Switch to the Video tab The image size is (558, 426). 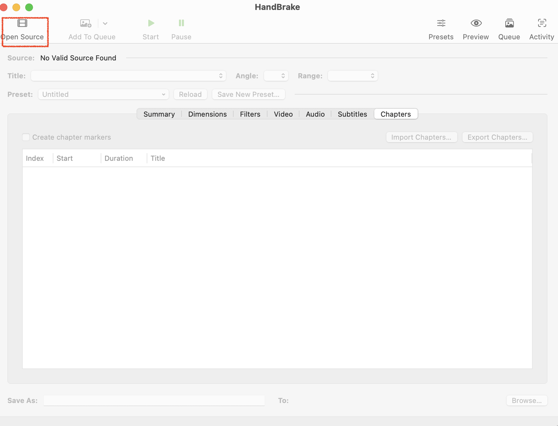[x=283, y=114]
